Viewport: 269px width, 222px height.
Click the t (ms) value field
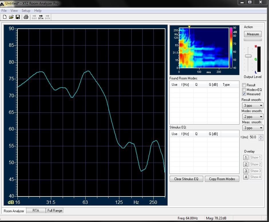click(x=254, y=137)
